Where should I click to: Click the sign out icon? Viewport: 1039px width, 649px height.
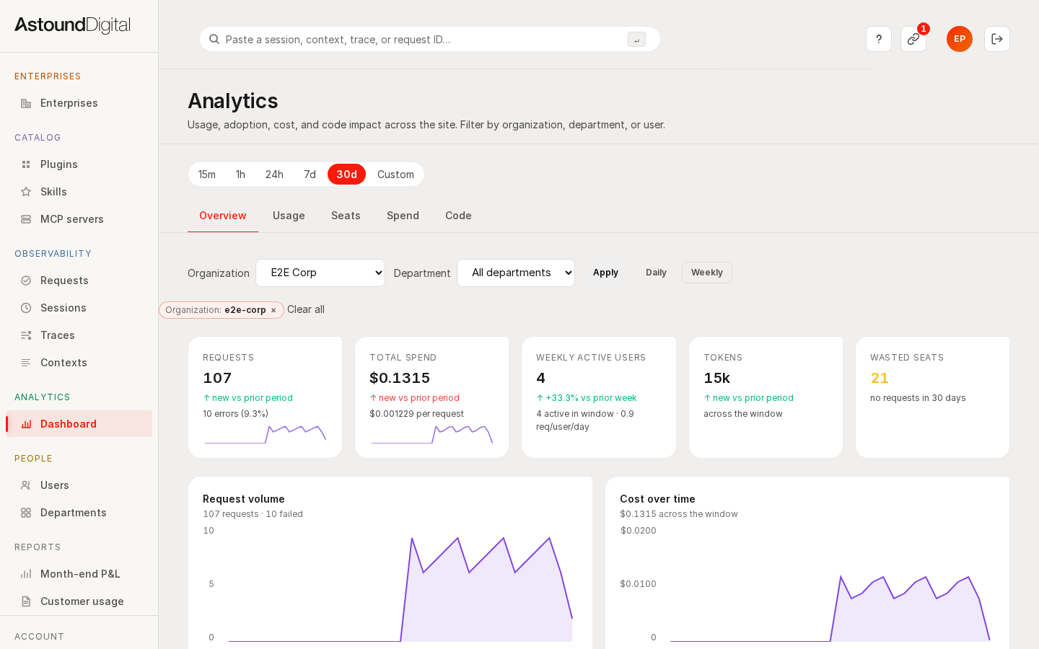point(997,39)
